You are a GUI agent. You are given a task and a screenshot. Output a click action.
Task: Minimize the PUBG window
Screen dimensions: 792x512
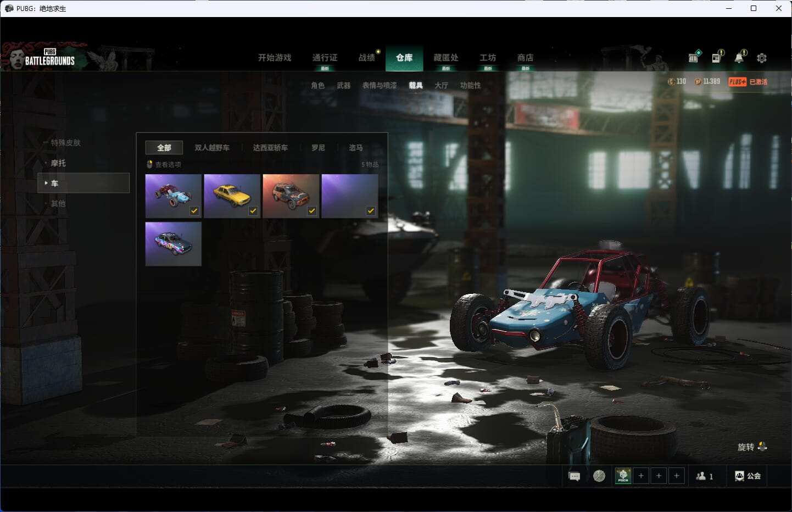pyautogui.click(x=729, y=8)
